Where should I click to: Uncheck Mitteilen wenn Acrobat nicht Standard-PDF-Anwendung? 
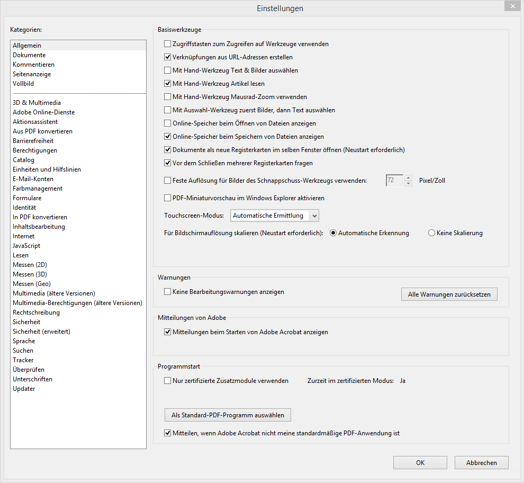pyautogui.click(x=167, y=433)
